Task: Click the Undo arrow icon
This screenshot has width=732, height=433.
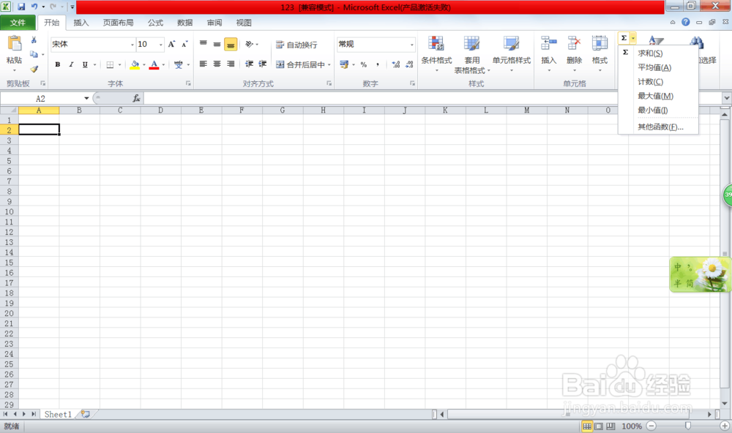Action: pos(34,7)
